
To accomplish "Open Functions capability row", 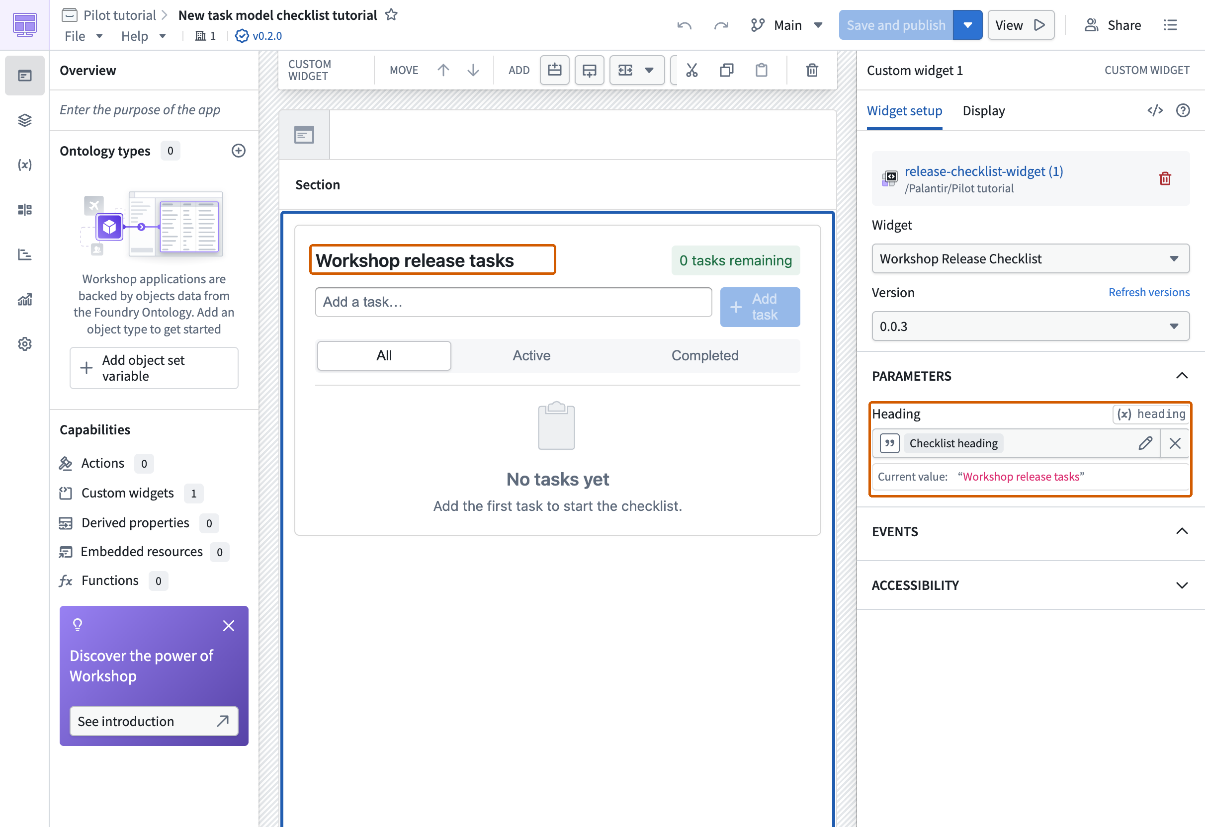I will pos(113,580).
